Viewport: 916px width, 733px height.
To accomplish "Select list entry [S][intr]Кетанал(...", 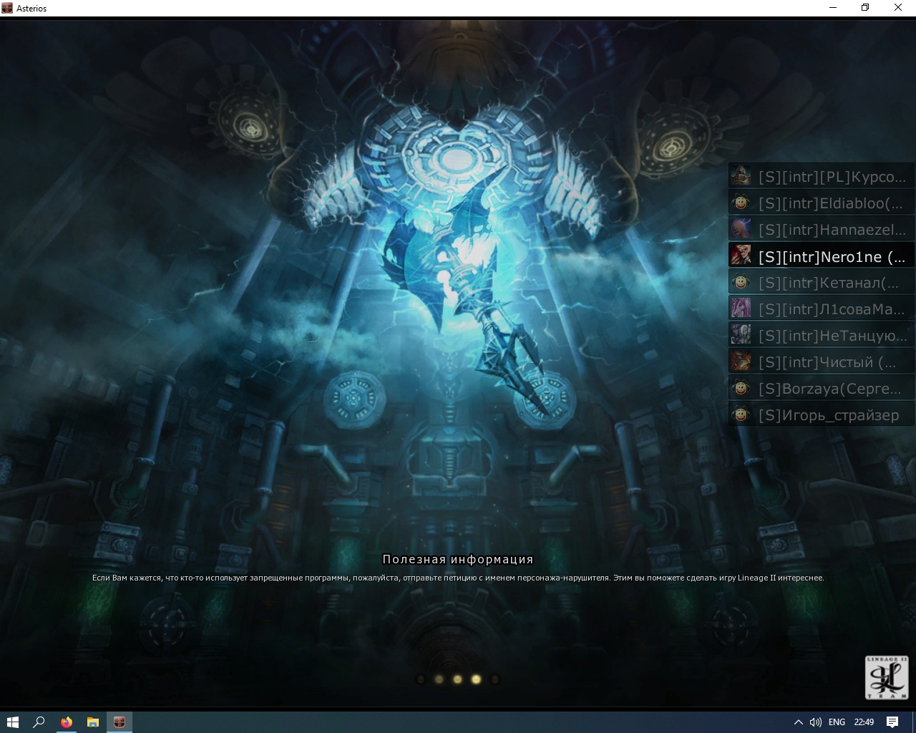I will (822, 282).
